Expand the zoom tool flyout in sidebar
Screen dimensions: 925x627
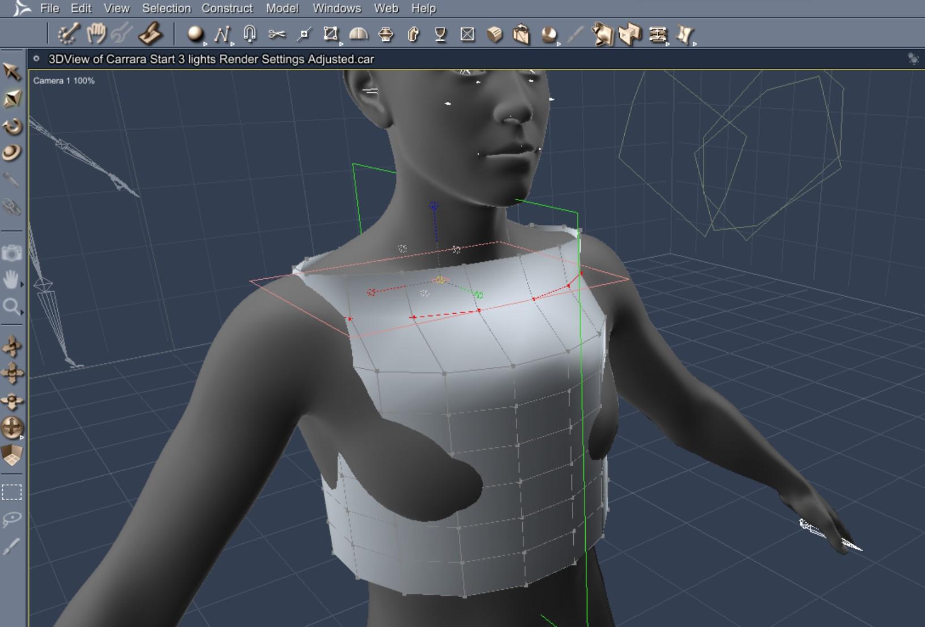(x=22, y=312)
